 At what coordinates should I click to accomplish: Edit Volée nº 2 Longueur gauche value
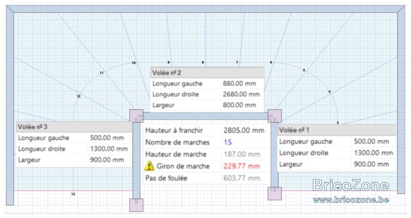(x=239, y=84)
